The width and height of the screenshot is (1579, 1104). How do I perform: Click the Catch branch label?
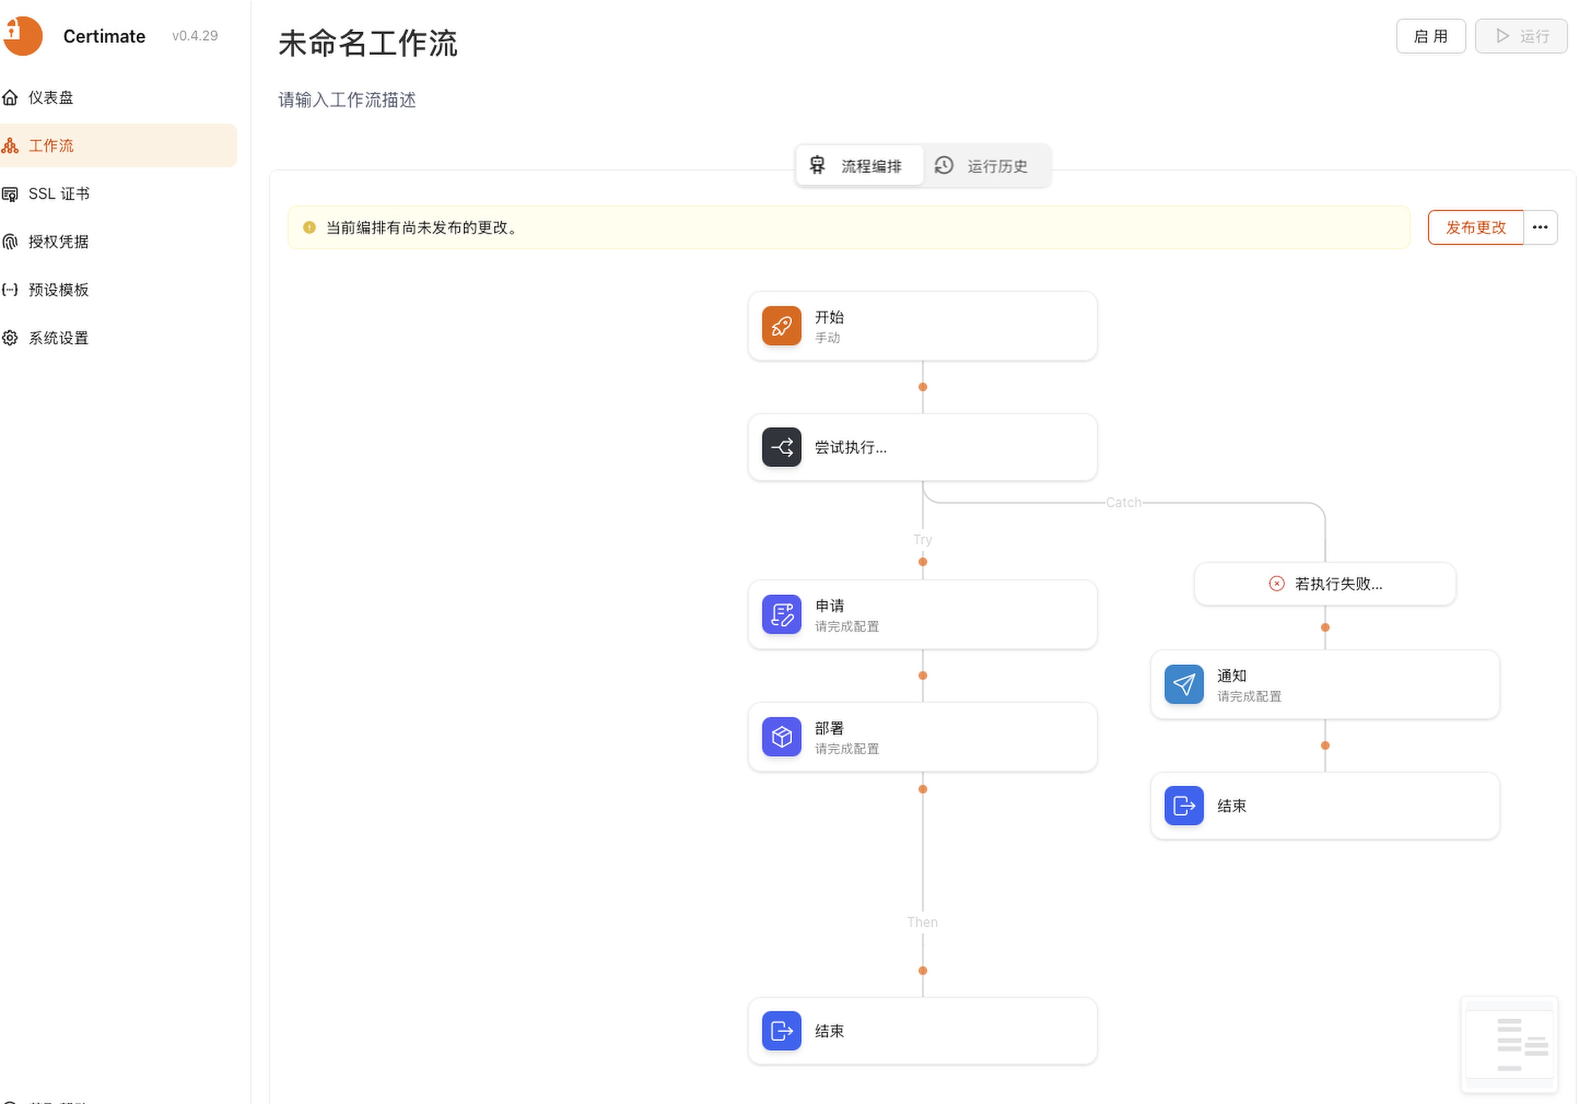[1124, 502]
